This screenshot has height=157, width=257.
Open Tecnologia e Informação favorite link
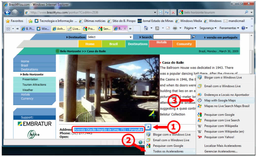coord(56,21)
